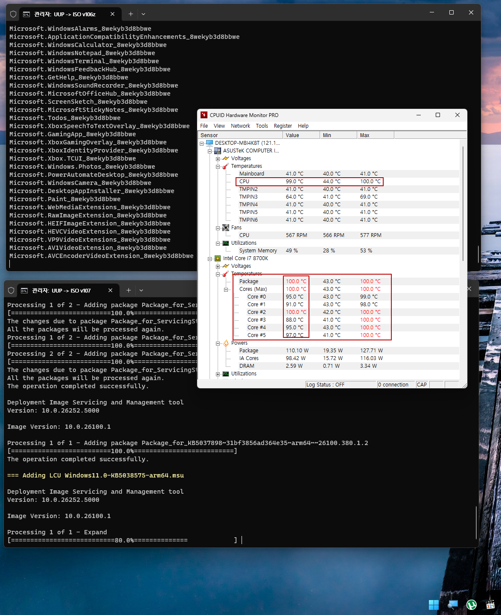The height and width of the screenshot is (615, 501).
Task: Collapse Utilizations under ASUSTeK COMPUTER
Action: point(218,243)
